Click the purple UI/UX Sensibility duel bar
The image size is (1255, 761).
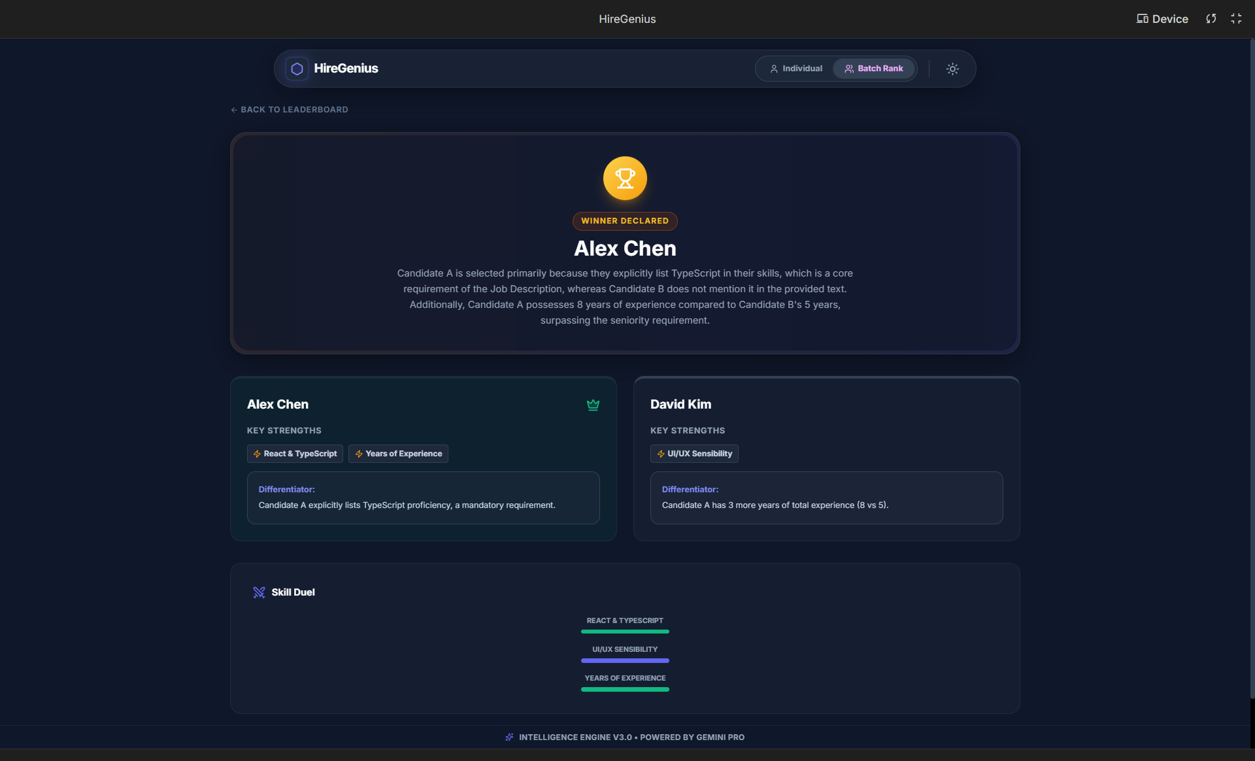(625, 660)
